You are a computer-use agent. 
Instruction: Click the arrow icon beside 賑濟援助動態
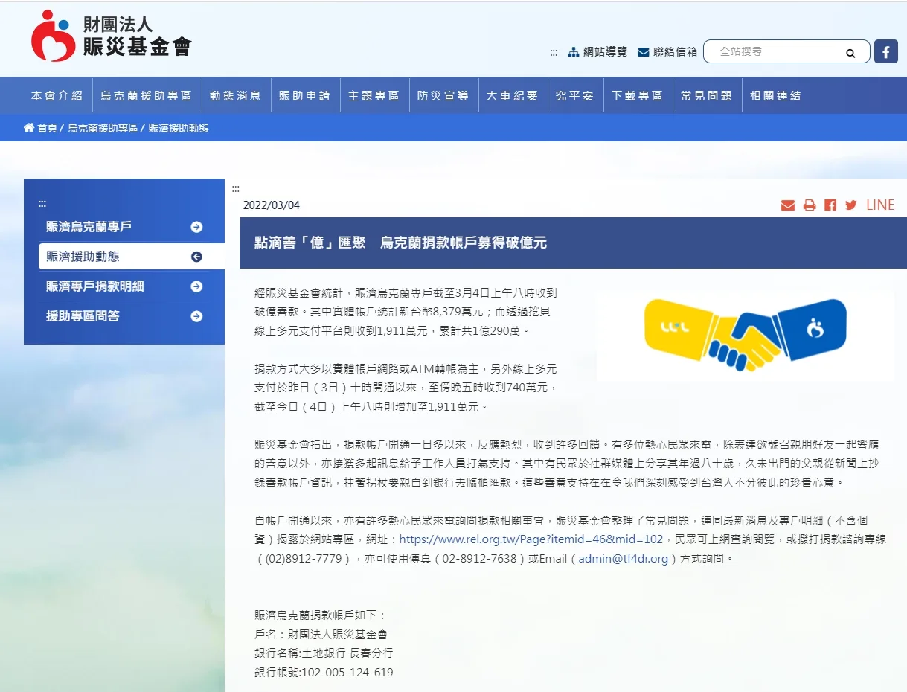coord(196,257)
